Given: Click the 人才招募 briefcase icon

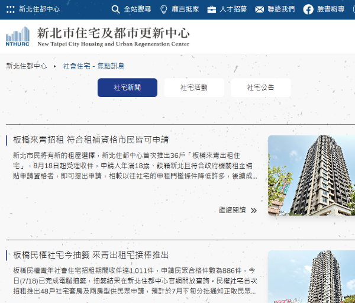Looking at the screenshot, I should coord(212,9).
